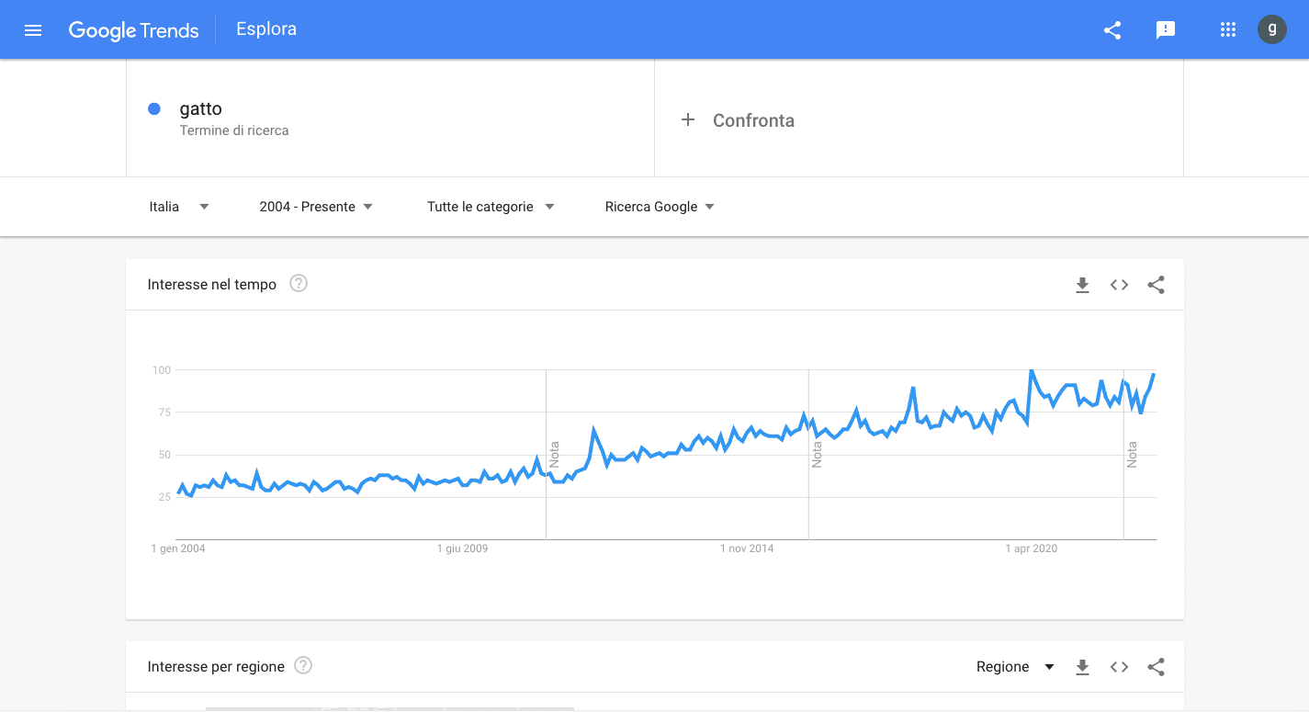1309x712 pixels.
Task: Open the navigation hamburger menu
Action: click(x=33, y=29)
